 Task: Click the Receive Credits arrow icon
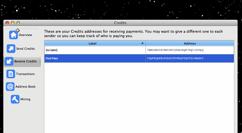(9, 61)
